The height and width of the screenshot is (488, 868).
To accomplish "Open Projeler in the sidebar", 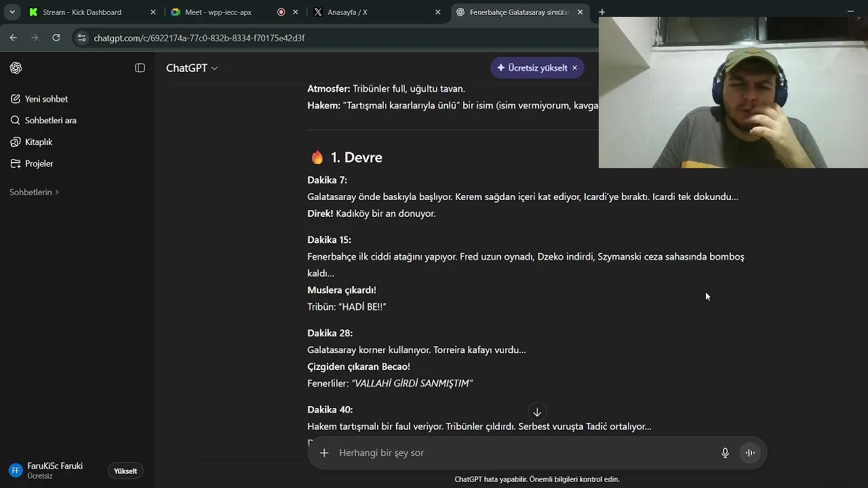I will click(x=39, y=163).
